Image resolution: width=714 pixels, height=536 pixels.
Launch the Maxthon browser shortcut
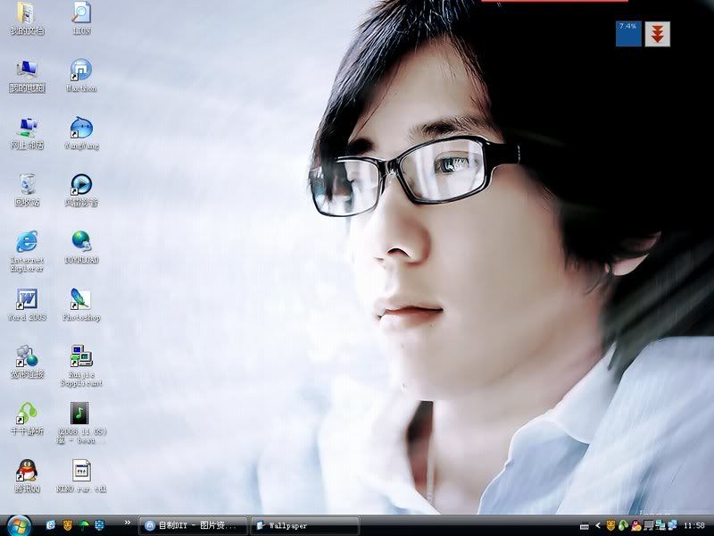[81, 70]
